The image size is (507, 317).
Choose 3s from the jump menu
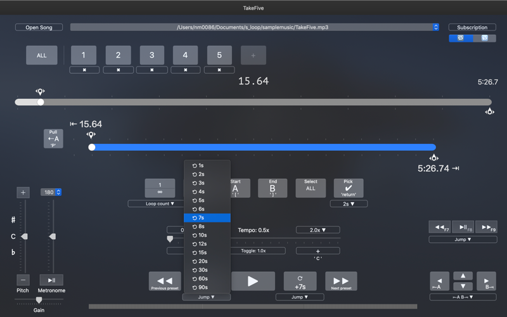point(207,183)
